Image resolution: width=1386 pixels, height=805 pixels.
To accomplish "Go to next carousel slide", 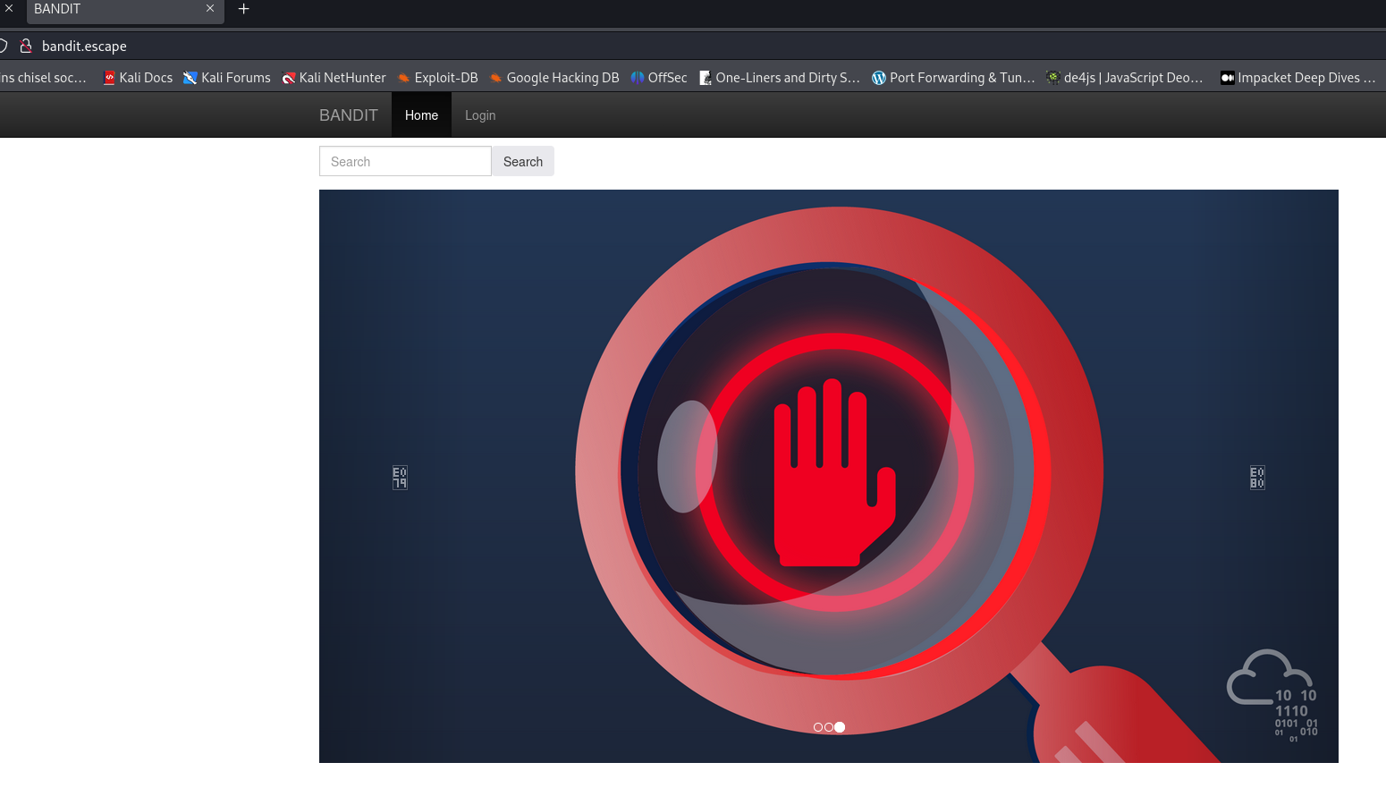I will coord(1257,477).
